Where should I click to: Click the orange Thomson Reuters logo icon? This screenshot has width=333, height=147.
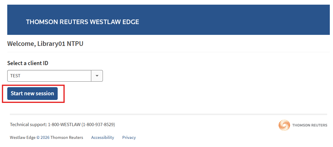point(284,125)
